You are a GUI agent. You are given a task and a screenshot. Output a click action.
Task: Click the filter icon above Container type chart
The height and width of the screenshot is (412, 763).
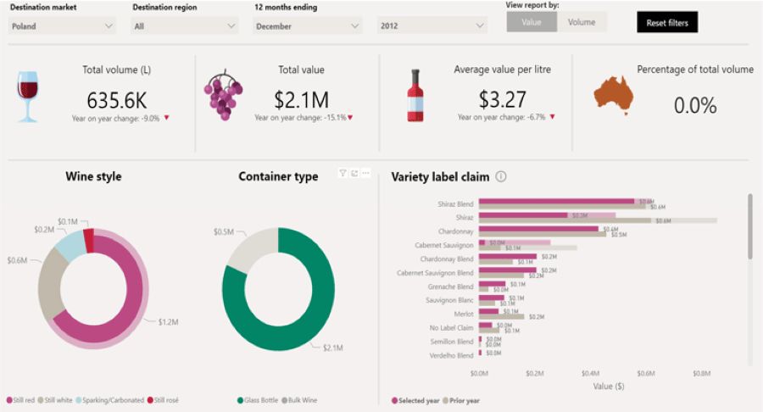pos(343,173)
